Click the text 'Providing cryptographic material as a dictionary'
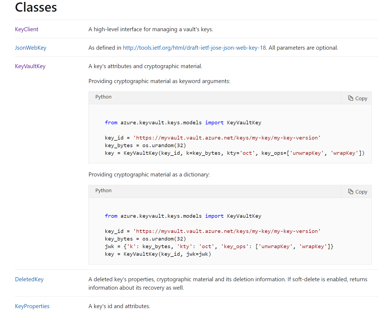Image resolution: width=391 pixels, height=316 pixels. (x=149, y=175)
